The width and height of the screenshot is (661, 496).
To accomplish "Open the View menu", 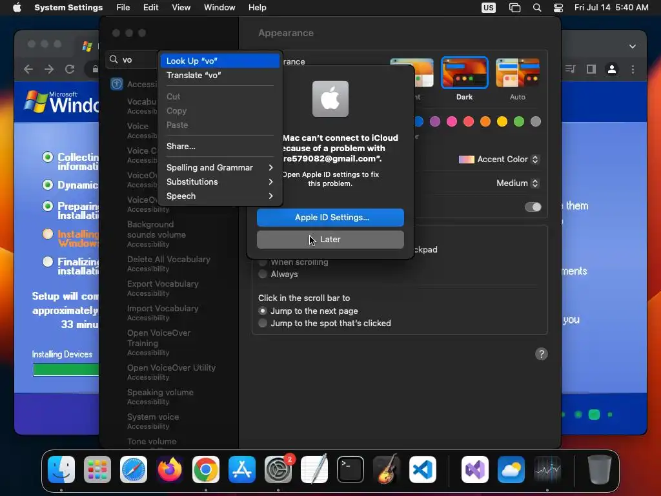I will (x=181, y=8).
